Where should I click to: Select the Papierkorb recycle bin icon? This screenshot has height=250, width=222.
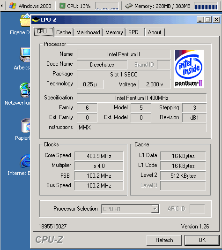tap(26, 126)
